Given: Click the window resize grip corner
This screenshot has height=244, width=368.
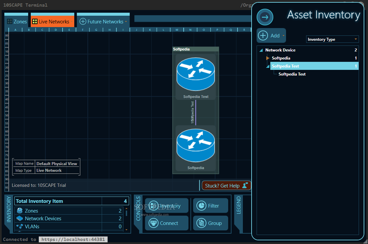Looking at the screenshot, I should [366, 242].
